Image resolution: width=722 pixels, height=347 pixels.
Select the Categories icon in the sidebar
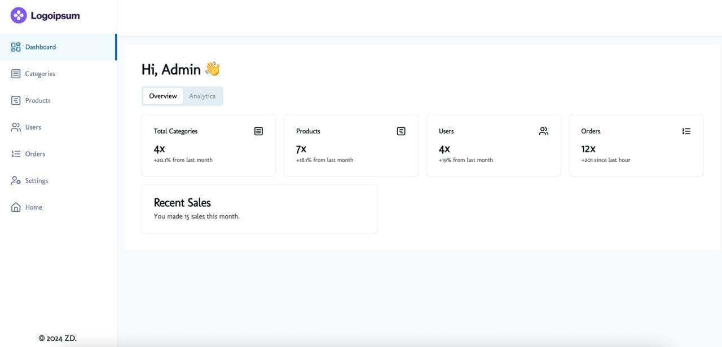coord(15,73)
